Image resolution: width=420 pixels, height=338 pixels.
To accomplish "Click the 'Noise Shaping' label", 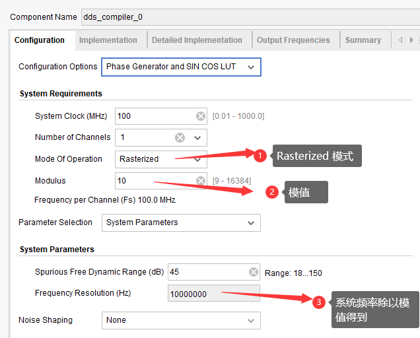I will [46, 320].
